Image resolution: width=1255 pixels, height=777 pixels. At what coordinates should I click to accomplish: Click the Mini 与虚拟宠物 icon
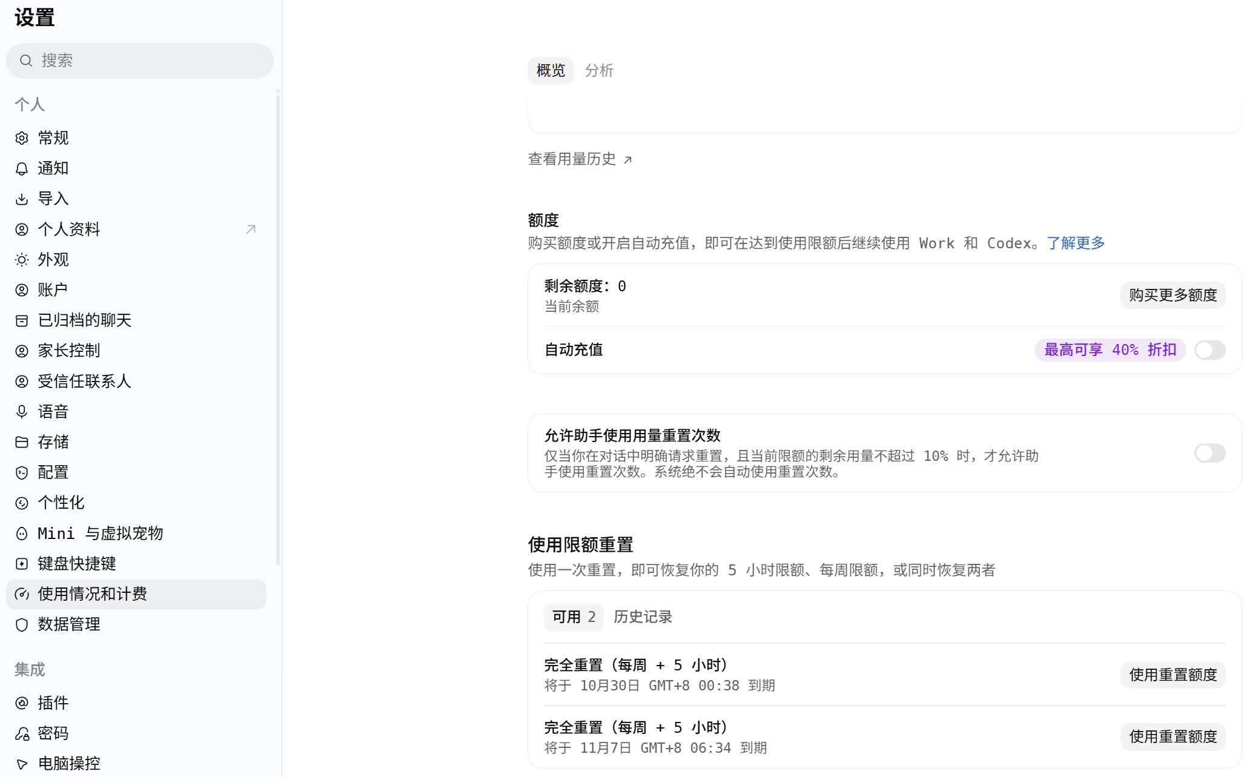[22, 534]
